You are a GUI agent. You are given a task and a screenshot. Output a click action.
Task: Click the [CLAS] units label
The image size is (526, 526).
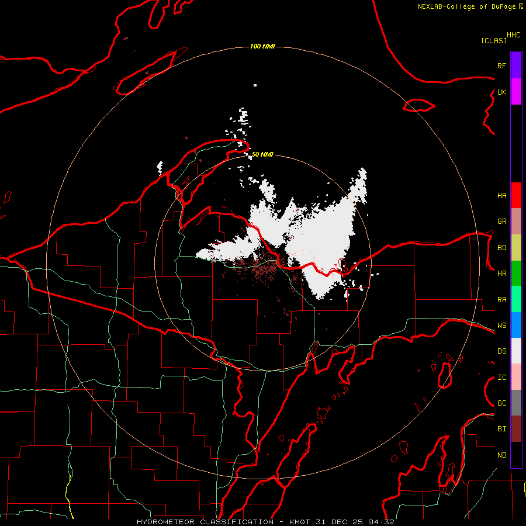[494, 40]
